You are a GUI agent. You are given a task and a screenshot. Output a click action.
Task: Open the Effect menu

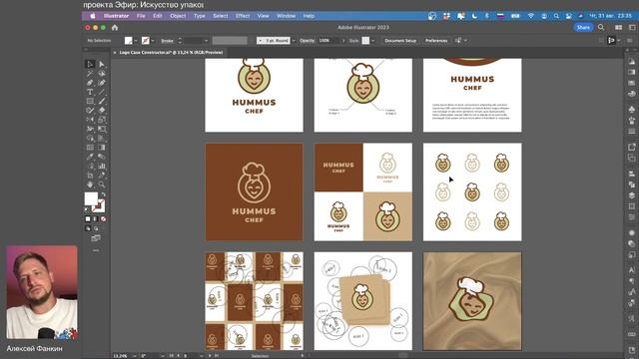(242, 16)
